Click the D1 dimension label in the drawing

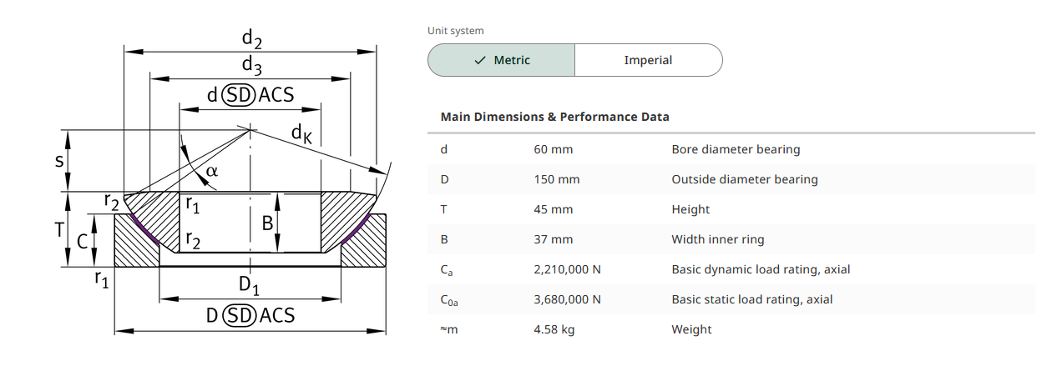pos(249,284)
